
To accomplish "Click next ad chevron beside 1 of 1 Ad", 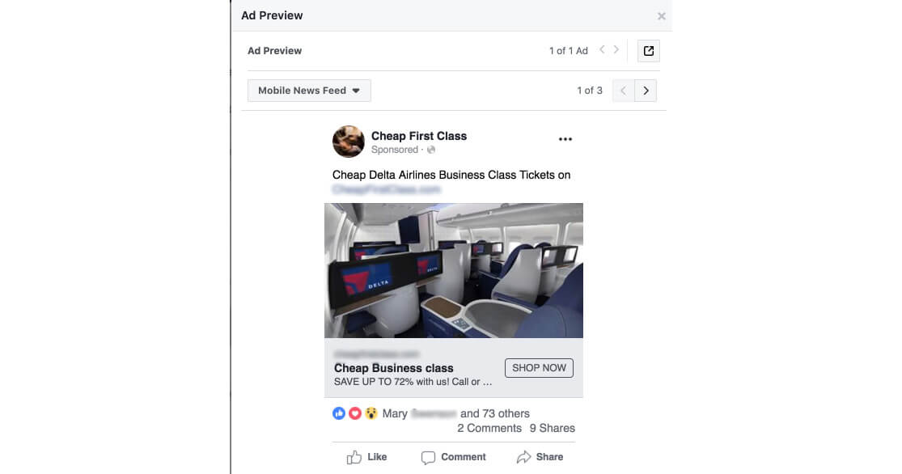I will click(616, 50).
